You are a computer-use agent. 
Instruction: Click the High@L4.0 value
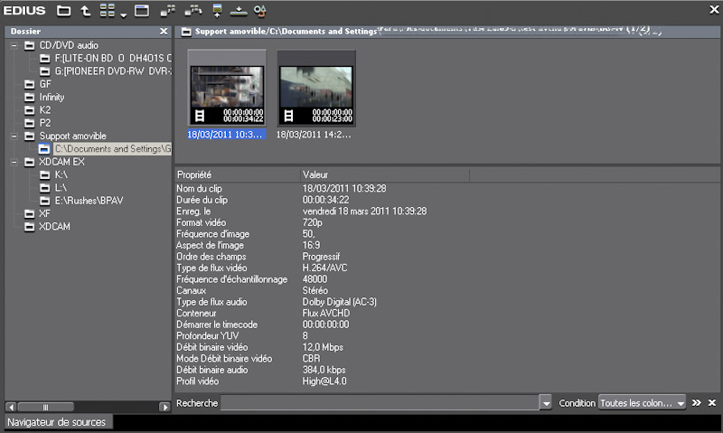pos(324,381)
